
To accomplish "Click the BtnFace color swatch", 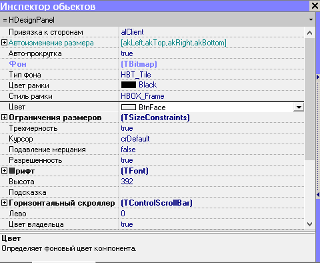I will pos(129,107).
